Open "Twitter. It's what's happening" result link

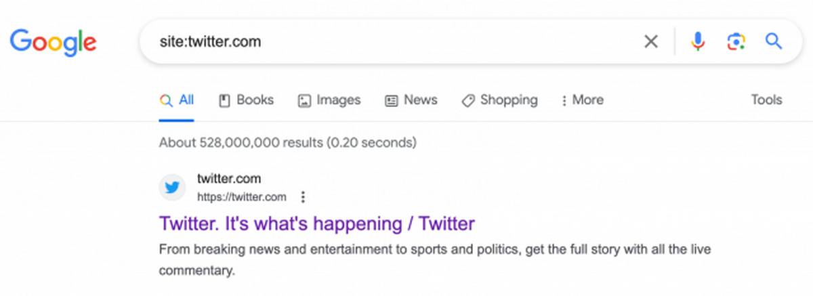tap(316, 223)
